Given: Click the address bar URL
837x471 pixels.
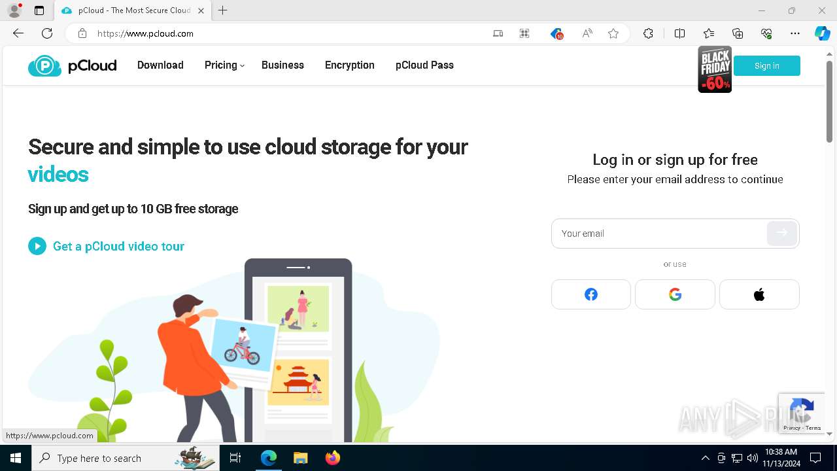Looking at the screenshot, I should (145, 33).
